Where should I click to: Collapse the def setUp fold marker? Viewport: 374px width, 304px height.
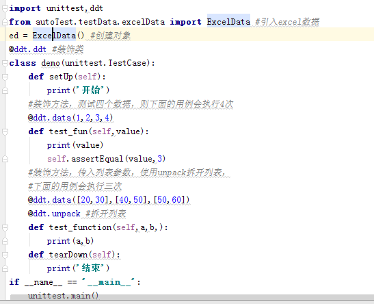click(x=5, y=77)
